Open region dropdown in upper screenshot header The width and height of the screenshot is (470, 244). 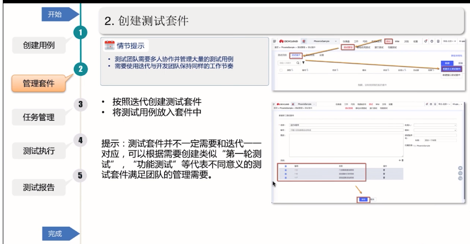pos(450,41)
